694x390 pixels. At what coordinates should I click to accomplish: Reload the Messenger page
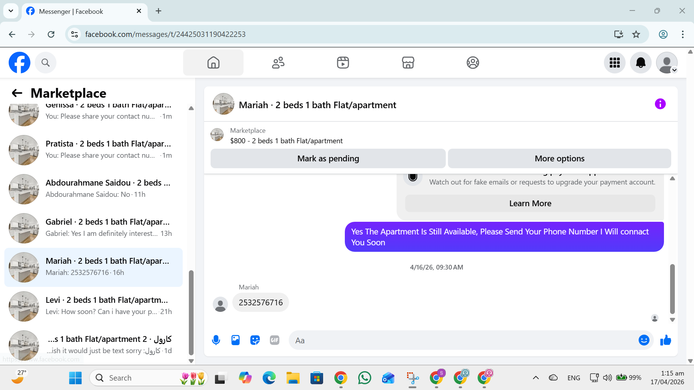tap(51, 34)
